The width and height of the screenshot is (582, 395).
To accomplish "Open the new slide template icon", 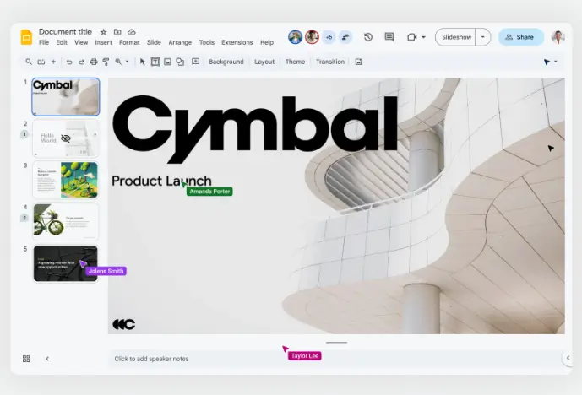I will point(41,62).
